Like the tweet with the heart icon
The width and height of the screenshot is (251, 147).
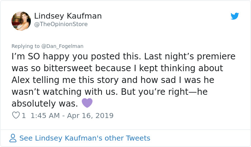tap(16, 116)
